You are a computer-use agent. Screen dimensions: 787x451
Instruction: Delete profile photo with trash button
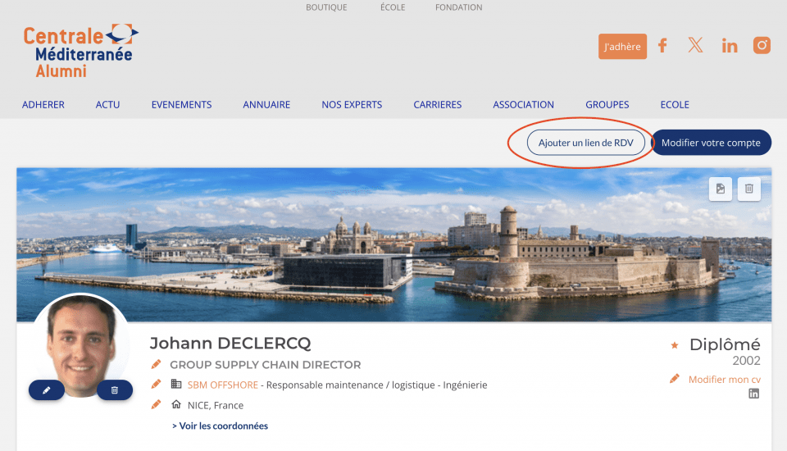click(x=115, y=390)
